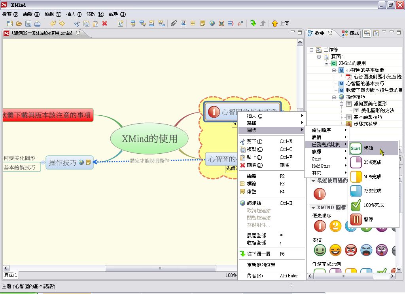Click the New workbook toolbar icon
405x294 pixels.
[10, 23]
